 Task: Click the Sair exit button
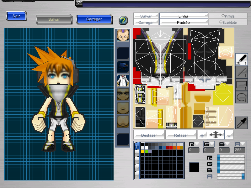click(16, 16)
